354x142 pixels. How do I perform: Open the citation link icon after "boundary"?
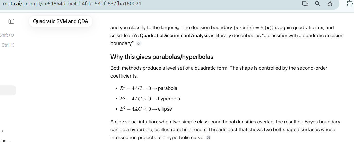coord(139,43)
